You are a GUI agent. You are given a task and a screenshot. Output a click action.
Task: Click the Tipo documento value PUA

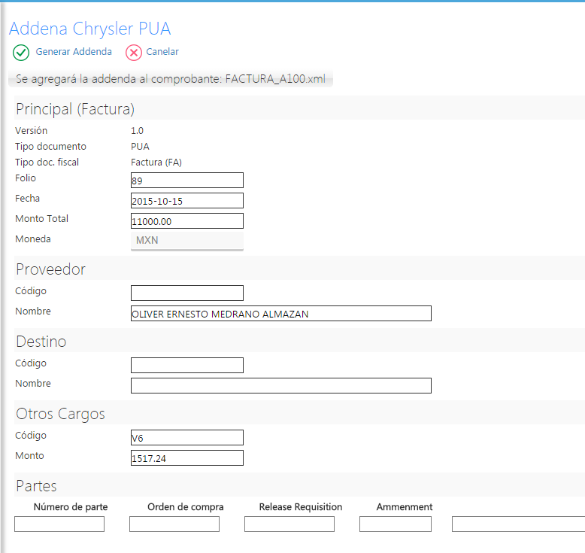140,147
